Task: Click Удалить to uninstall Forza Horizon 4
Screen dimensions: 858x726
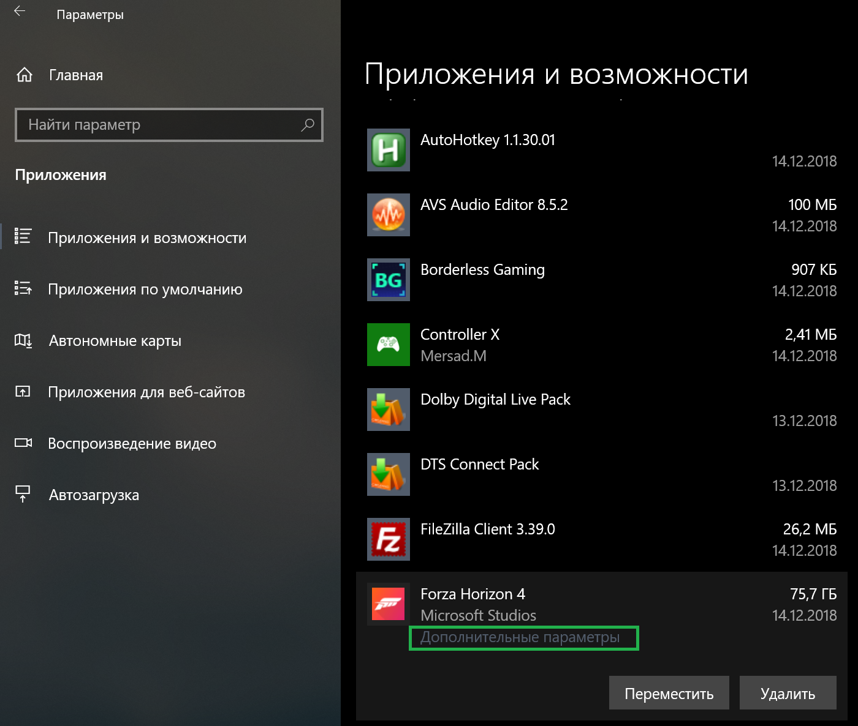Action: coord(788,693)
